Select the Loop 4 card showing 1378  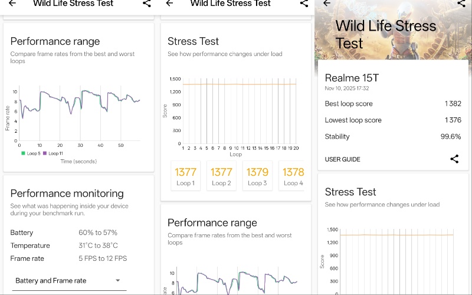tap(292, 176)
